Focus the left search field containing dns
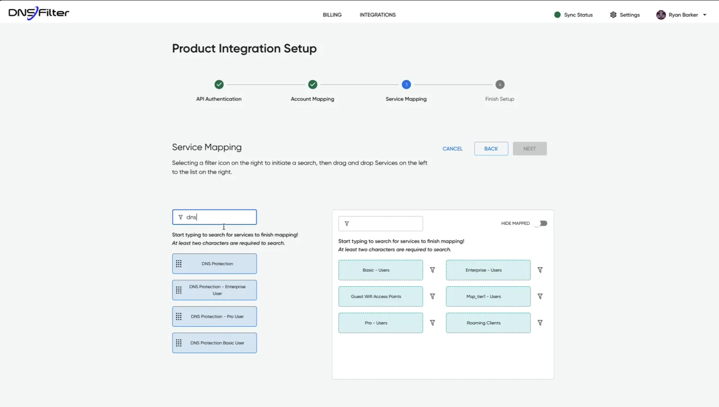The image size is (719, 407). 214,217
